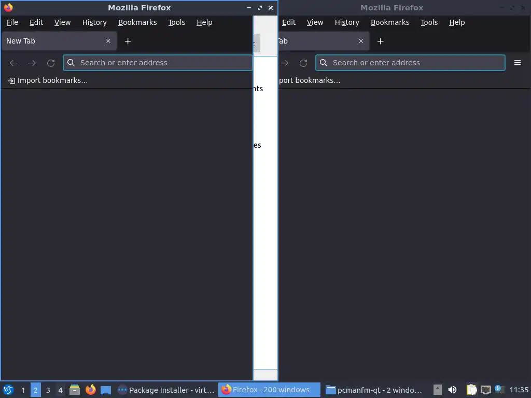Screen dimensions: 531x398
Task: Maximize the front Firefox window
Action: click(x=260, y=7)
